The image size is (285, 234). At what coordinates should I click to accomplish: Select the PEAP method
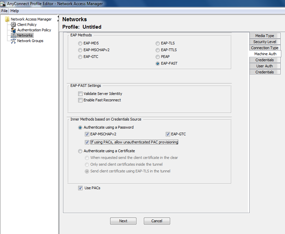(158, 57)
